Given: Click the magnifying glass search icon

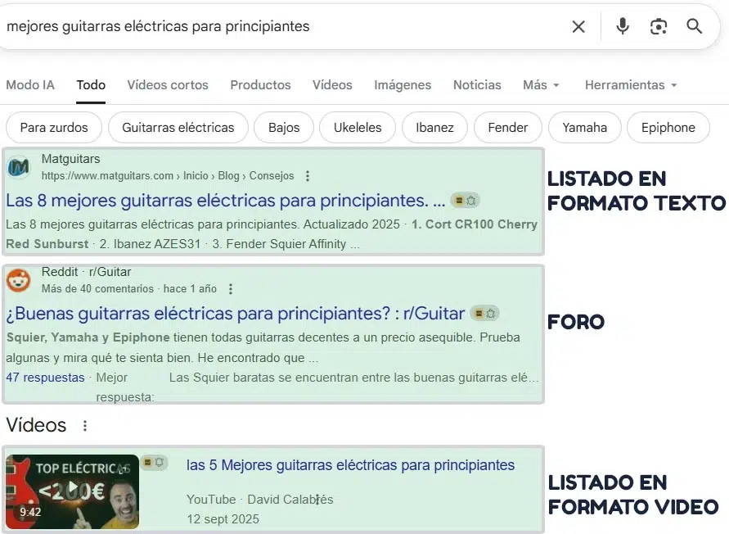Looking at the screenshot, I should point(695,26).
